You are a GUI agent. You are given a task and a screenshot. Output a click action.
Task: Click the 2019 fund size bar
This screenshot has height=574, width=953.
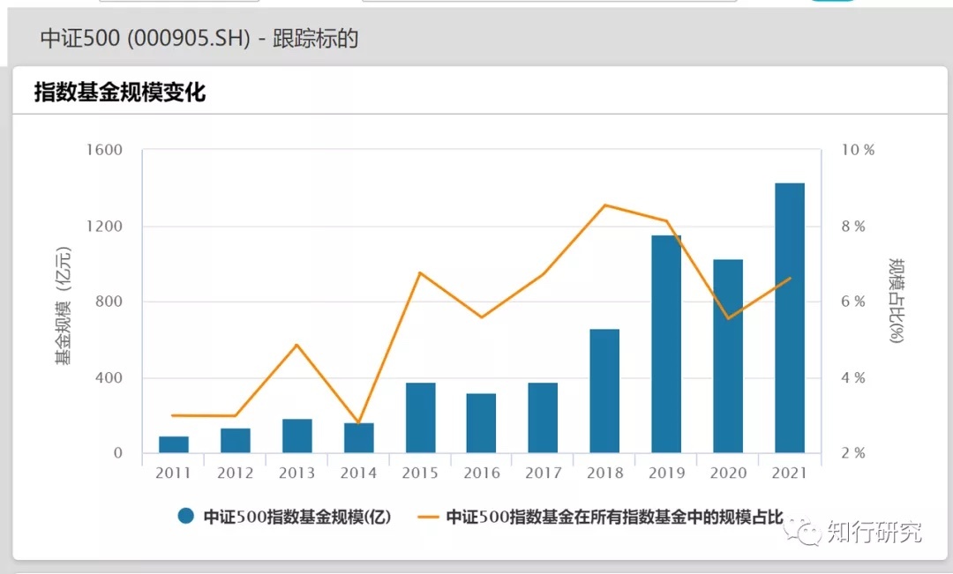[666, 344]
